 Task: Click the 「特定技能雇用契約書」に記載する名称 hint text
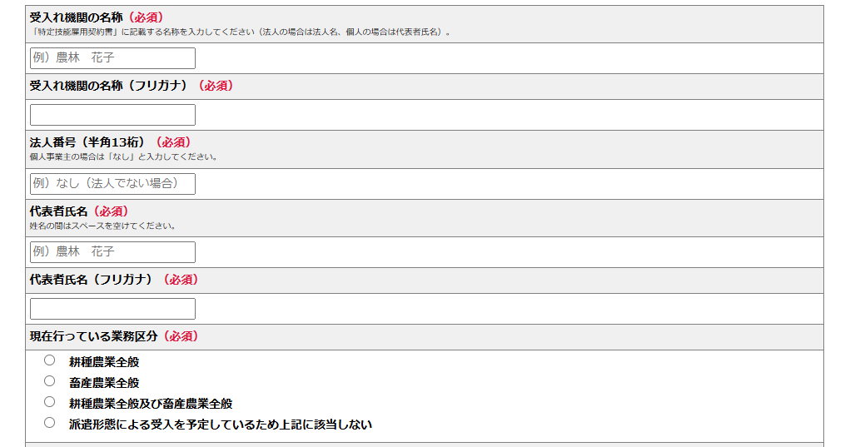(241, 32)
